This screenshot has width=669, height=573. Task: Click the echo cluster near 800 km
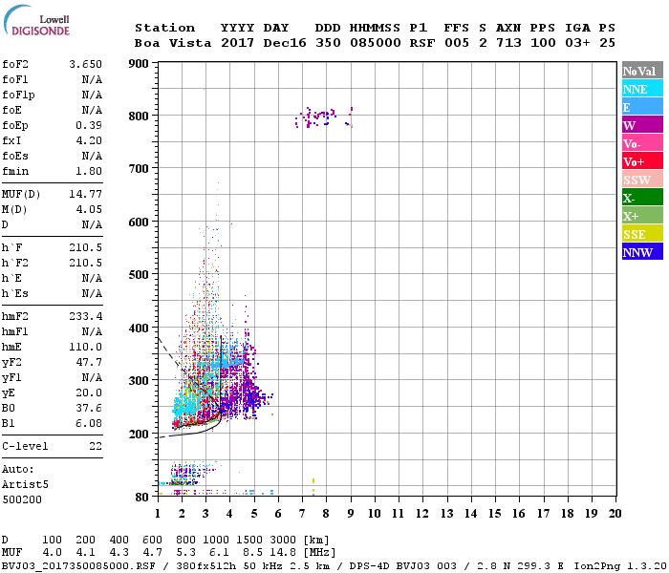point(318,117)
